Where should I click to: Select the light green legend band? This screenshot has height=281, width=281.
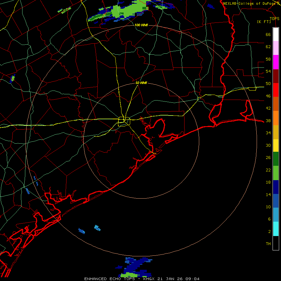tap(276, 173)
